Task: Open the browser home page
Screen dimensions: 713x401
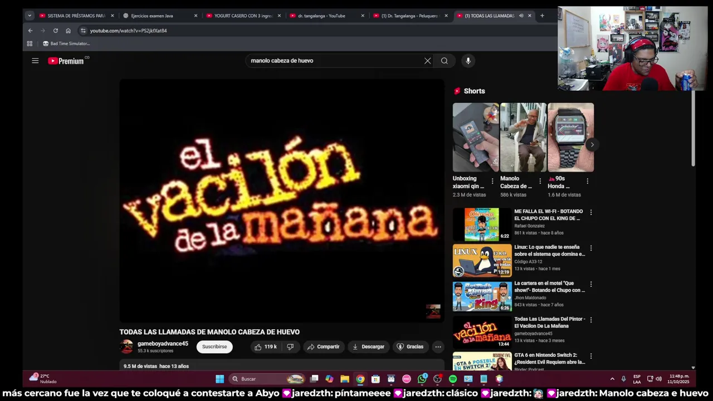Action: (x=68, y=31)
